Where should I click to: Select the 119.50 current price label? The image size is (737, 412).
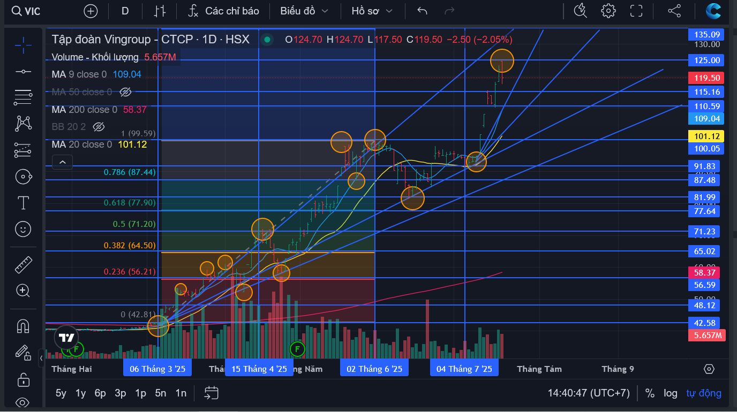(707, 78)
